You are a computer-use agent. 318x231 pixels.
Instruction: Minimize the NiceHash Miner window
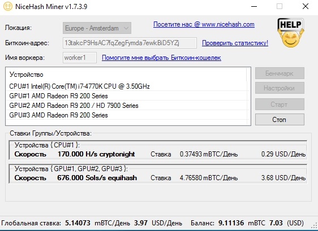click(254, 6)
